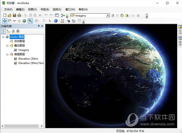The height and width of the screenshot is (133, 182).
Task: Open the Imagery layer dropdown
Action: [108, 15]
